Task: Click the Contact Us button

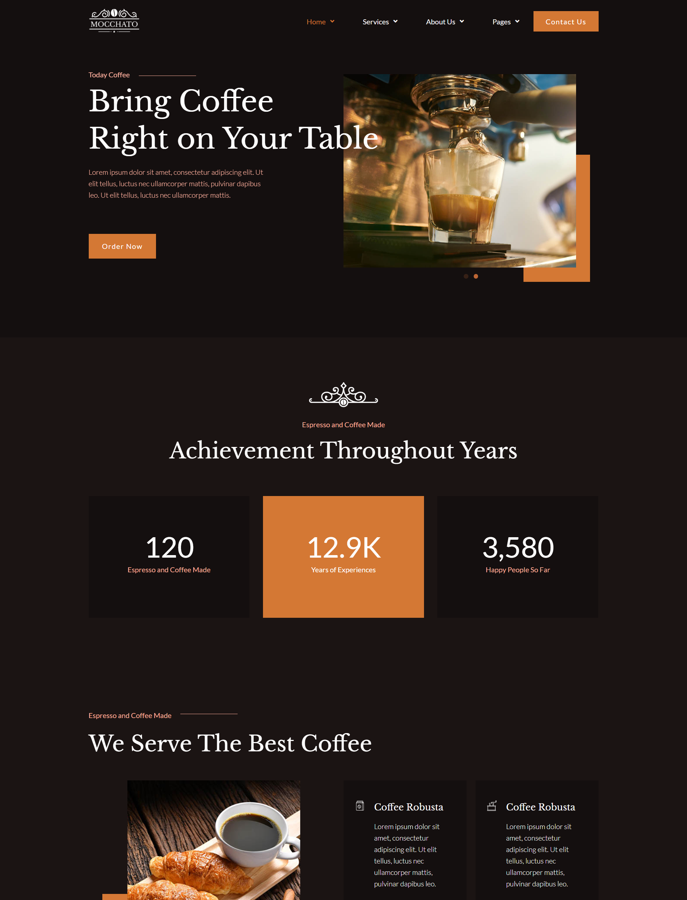Action: (566, 21)
